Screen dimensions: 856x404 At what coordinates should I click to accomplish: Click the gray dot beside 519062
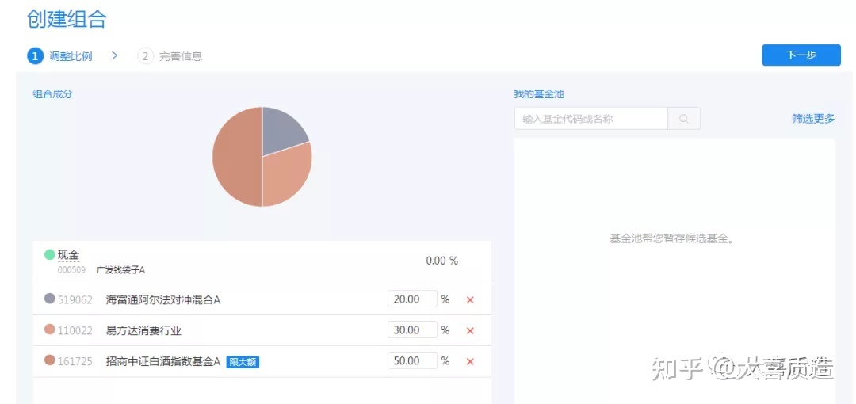point(50,299)
